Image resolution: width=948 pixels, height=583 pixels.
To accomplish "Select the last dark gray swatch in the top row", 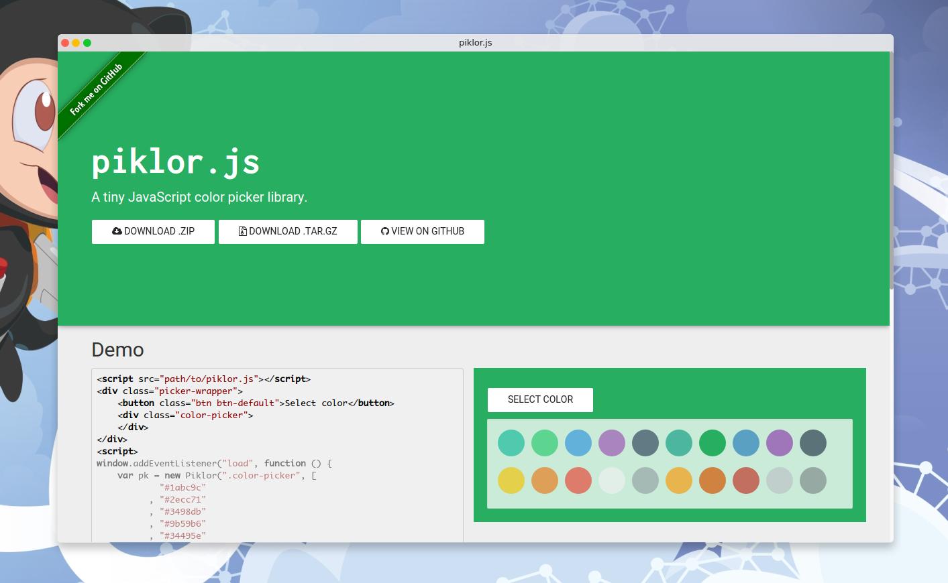I will click(x=813, y=443).
